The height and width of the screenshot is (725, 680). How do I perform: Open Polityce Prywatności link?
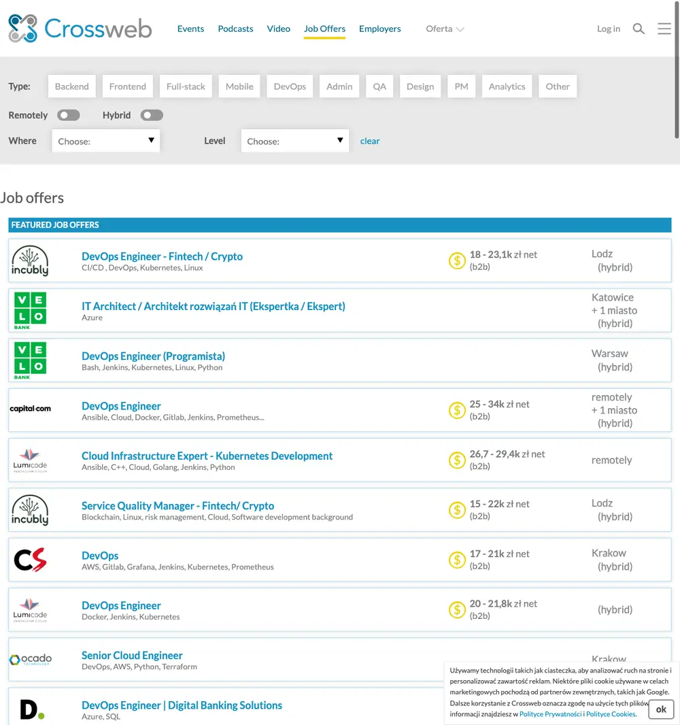[550, 714]
